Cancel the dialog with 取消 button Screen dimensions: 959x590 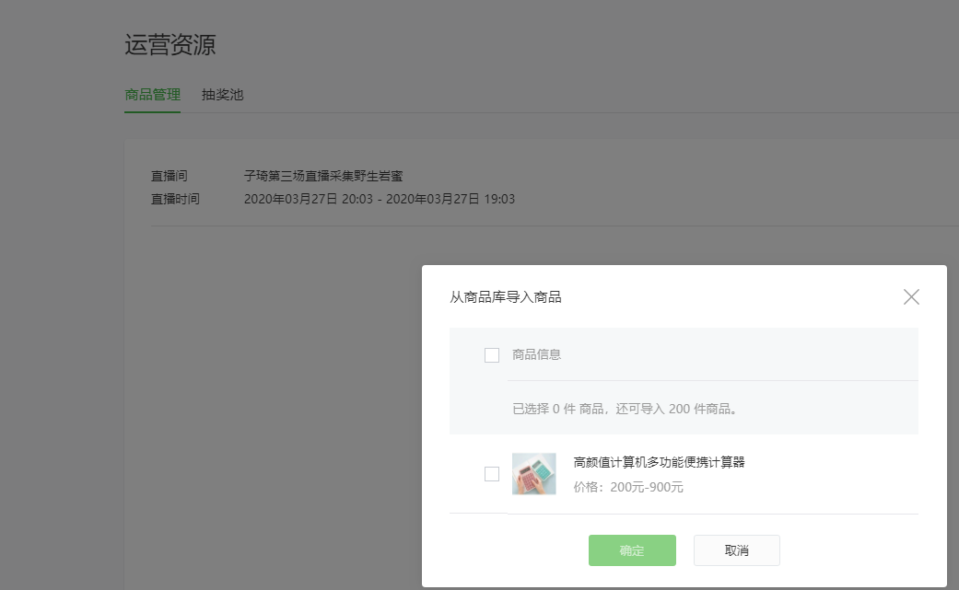736,550
